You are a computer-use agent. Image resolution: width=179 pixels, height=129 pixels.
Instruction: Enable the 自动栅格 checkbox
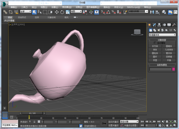point(155,43)
